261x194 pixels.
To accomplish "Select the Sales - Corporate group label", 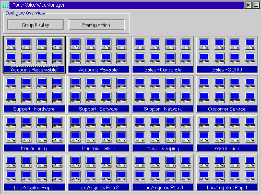I will pyautogui.click(x=163, y=69).
